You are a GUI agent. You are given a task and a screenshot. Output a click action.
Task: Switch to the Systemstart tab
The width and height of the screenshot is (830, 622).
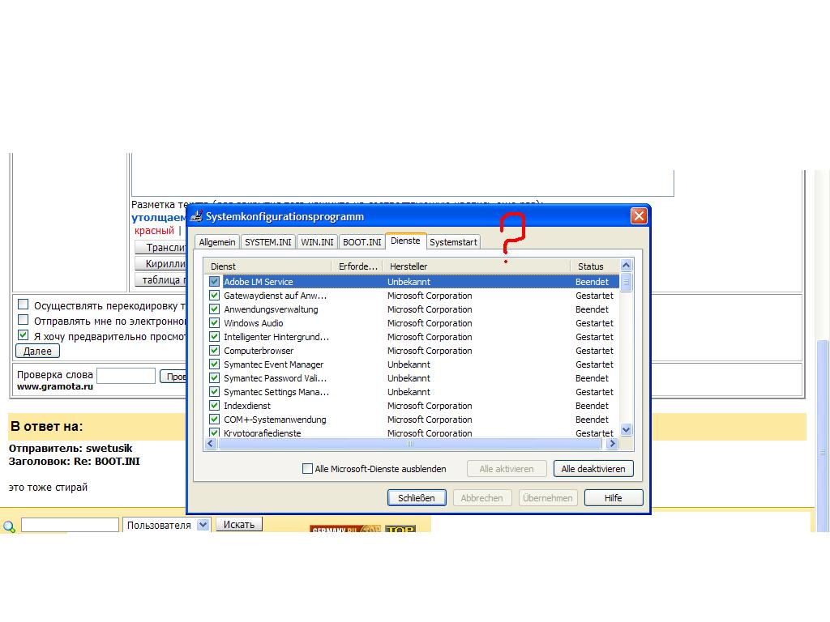pyautogui.click(x=453, y=242)
